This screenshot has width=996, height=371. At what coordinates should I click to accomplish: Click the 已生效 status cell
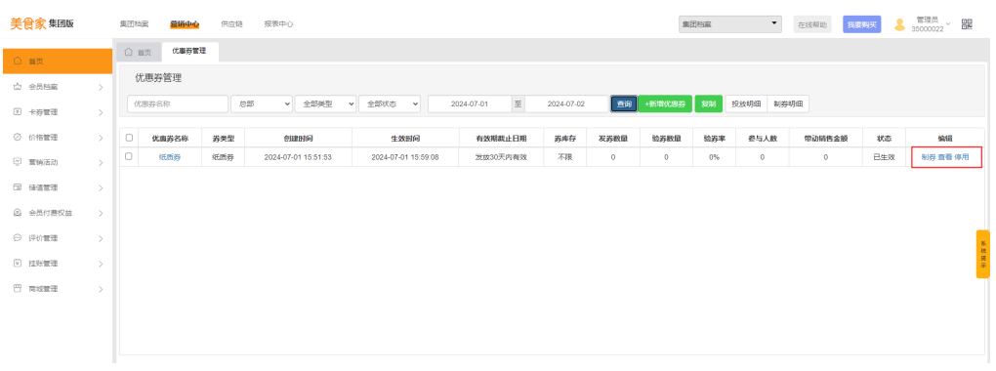point(884,157)
